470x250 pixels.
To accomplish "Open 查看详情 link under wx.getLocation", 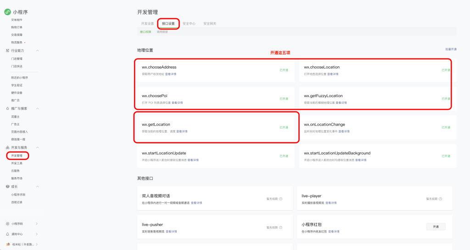I will click(182, 131).
